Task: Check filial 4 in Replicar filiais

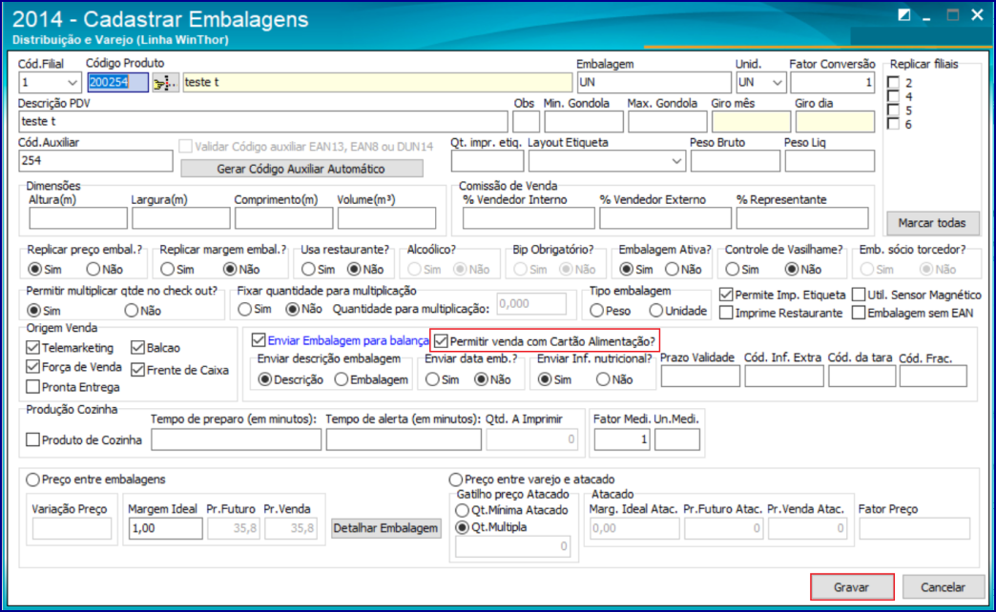Action: pyautogui.click(x=894, y=96)
